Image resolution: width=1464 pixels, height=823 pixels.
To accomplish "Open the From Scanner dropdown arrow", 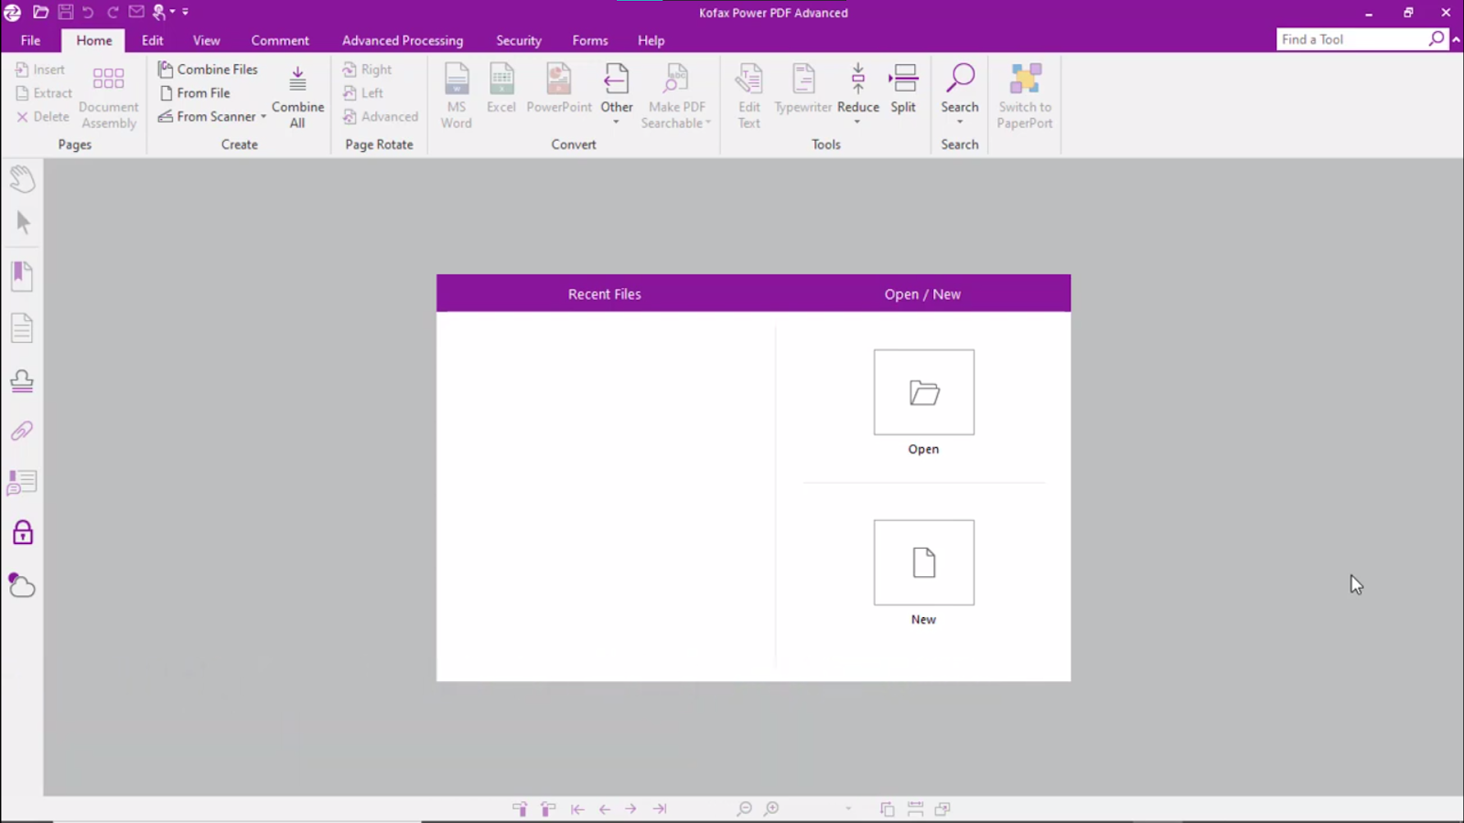I will coord(264,117).
